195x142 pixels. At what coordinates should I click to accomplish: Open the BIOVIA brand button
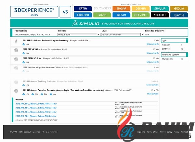pyautogui.click(x=121, y=15)
